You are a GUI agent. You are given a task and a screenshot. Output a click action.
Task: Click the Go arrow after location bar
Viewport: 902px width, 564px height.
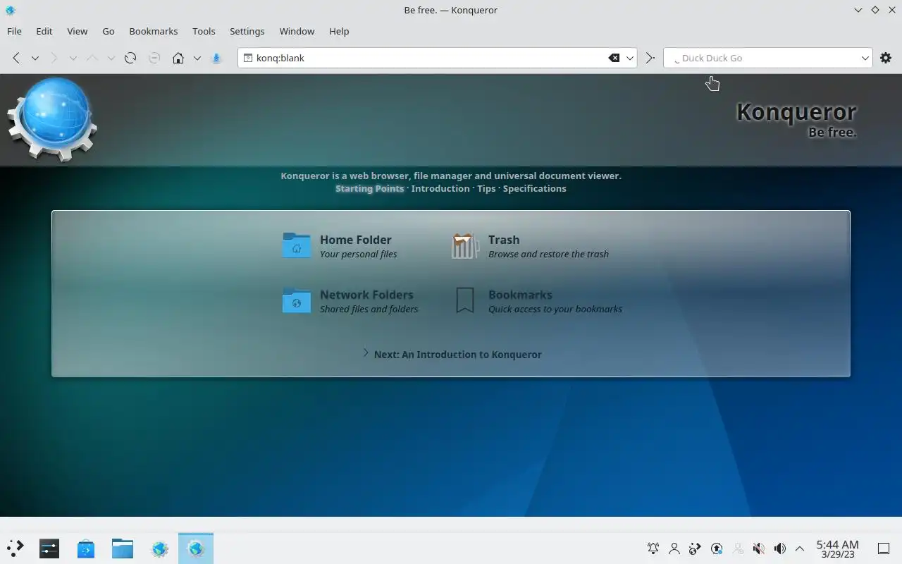[x=650, y=58]
